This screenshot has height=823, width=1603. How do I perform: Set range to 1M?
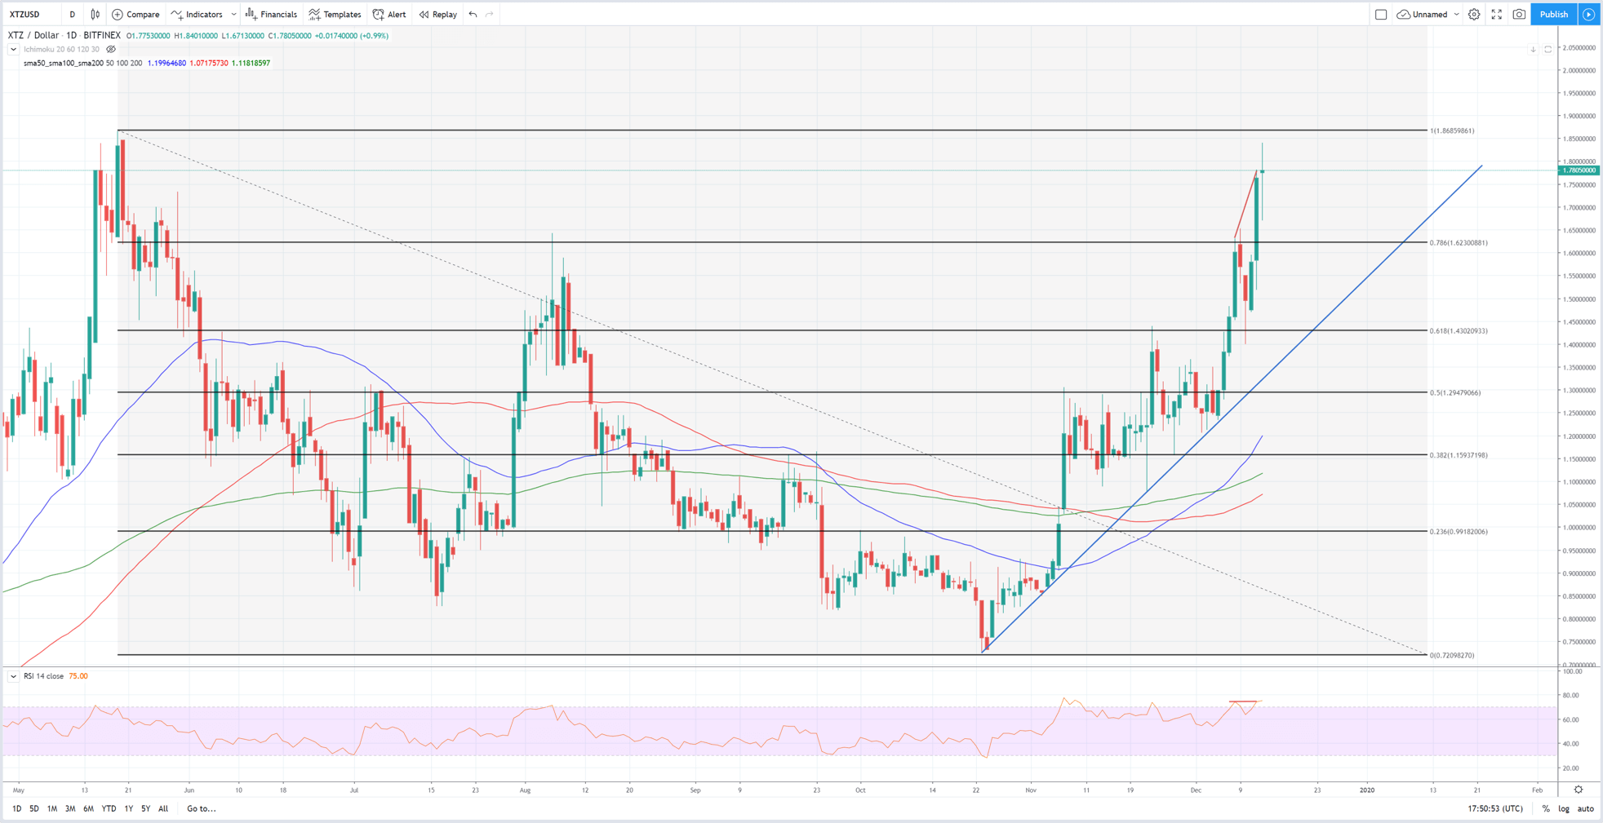tap(52, 808)
